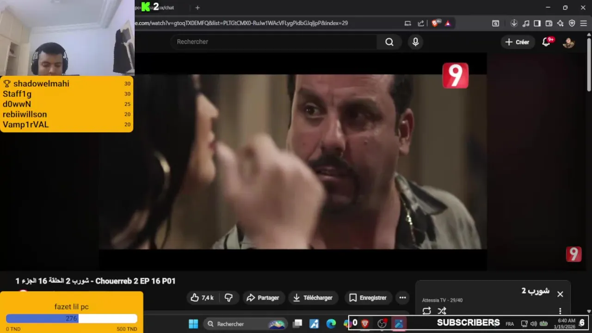
Task: Click the install/cast screen icon in address bar
Action: 407,23
